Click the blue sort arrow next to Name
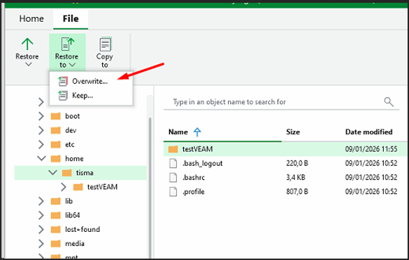The width and height of the screenshot is (409, 260). [197, 132]
